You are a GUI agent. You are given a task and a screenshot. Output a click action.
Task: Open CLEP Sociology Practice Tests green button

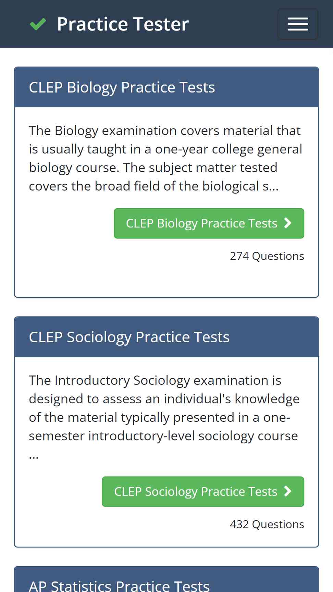(x=203, y=492)
